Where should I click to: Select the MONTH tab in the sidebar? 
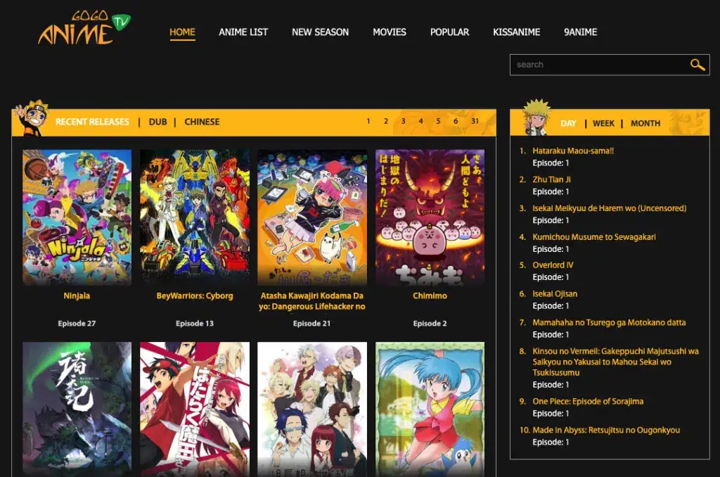(x=645, y=123)
